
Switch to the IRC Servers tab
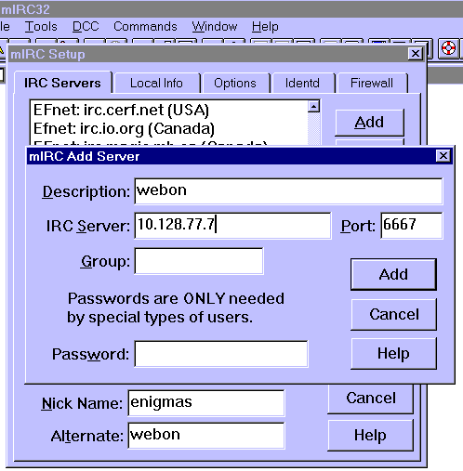point(63,83)
